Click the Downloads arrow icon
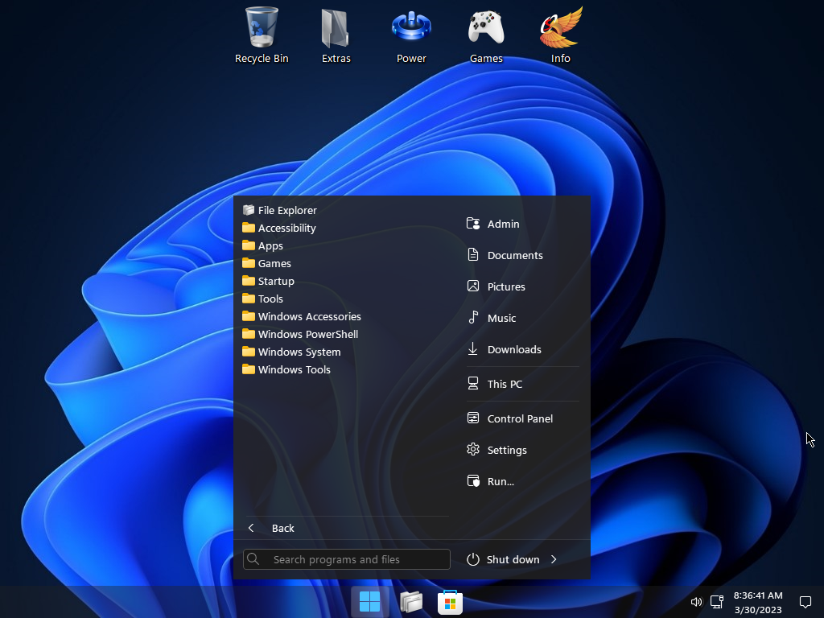 coord(473,349)
